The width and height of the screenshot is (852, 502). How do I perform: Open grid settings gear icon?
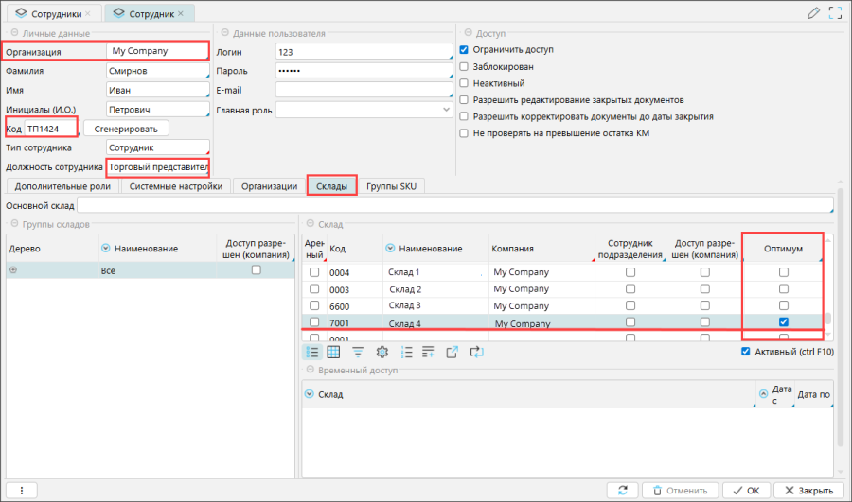coord(382,352)
